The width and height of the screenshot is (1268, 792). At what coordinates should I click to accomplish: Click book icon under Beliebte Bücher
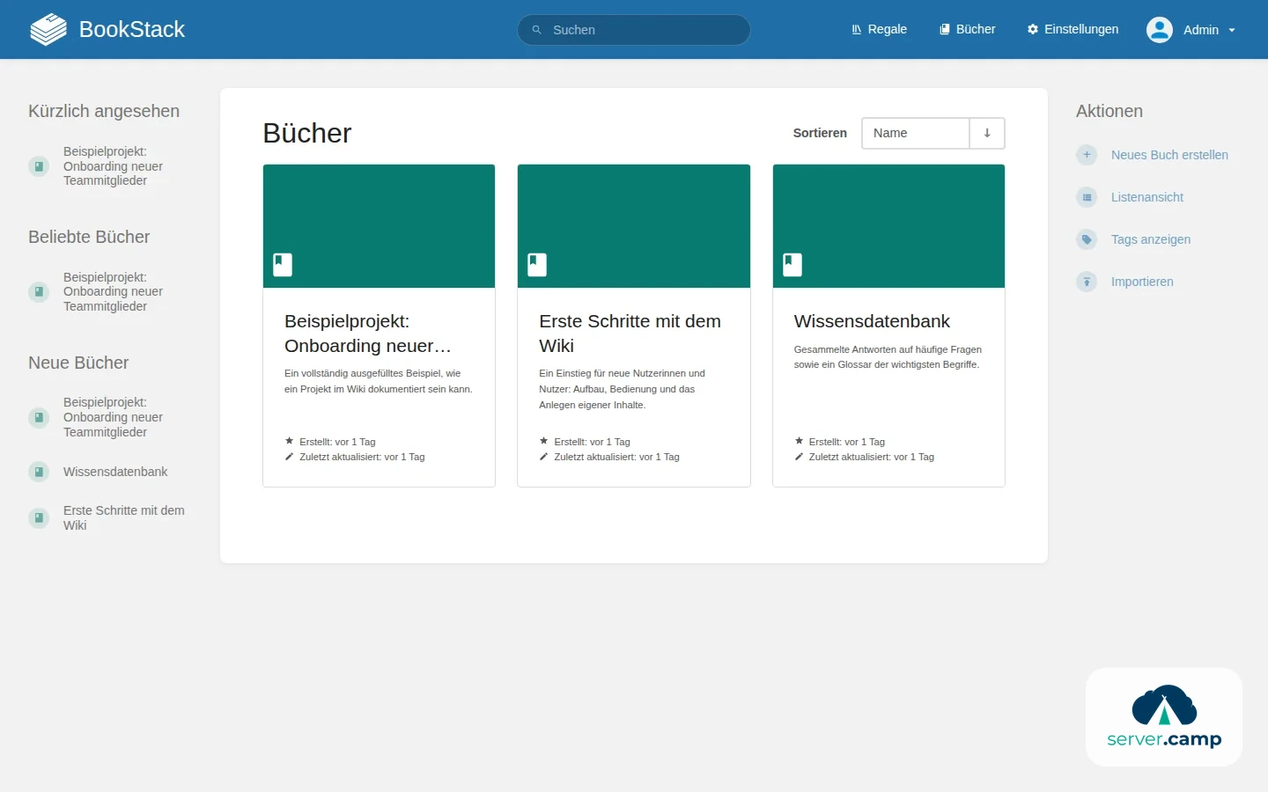[39, 291]
